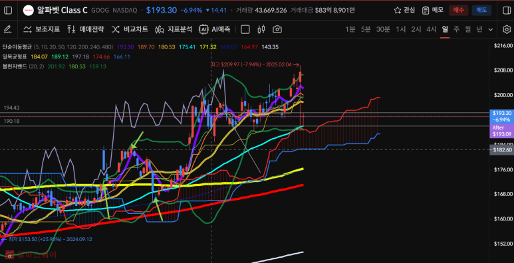Select 월 monthly timeframe

[x=467, y=30]
